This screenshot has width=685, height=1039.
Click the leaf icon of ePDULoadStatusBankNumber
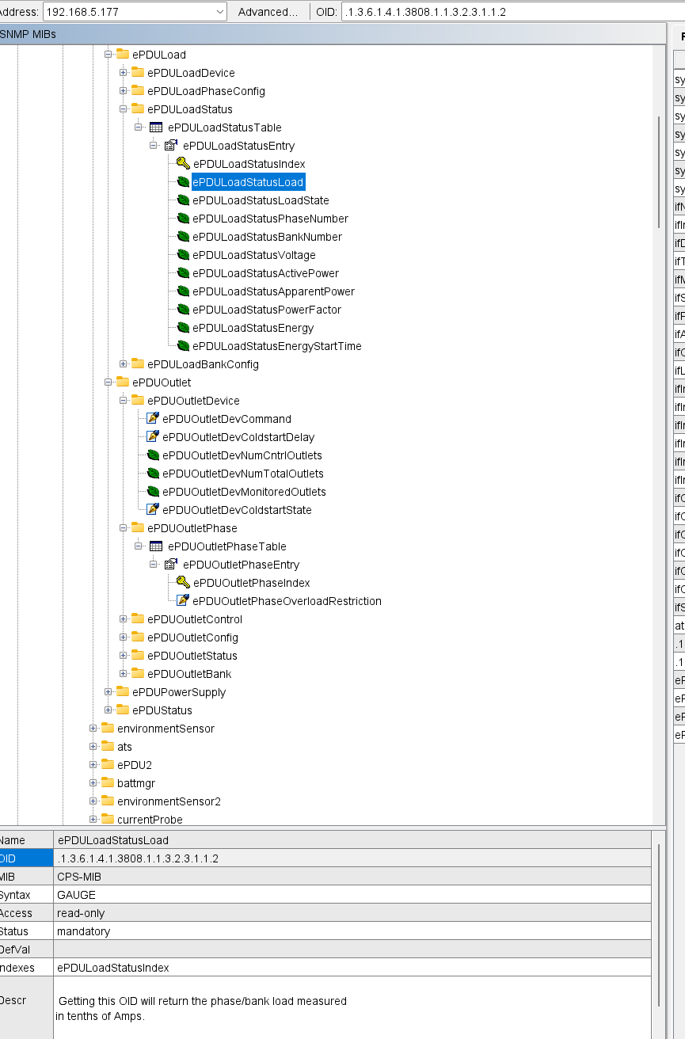tap(183, 237)
